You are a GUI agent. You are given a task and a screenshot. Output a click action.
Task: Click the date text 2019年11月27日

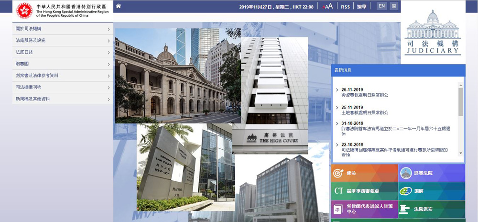pos(256,7)
